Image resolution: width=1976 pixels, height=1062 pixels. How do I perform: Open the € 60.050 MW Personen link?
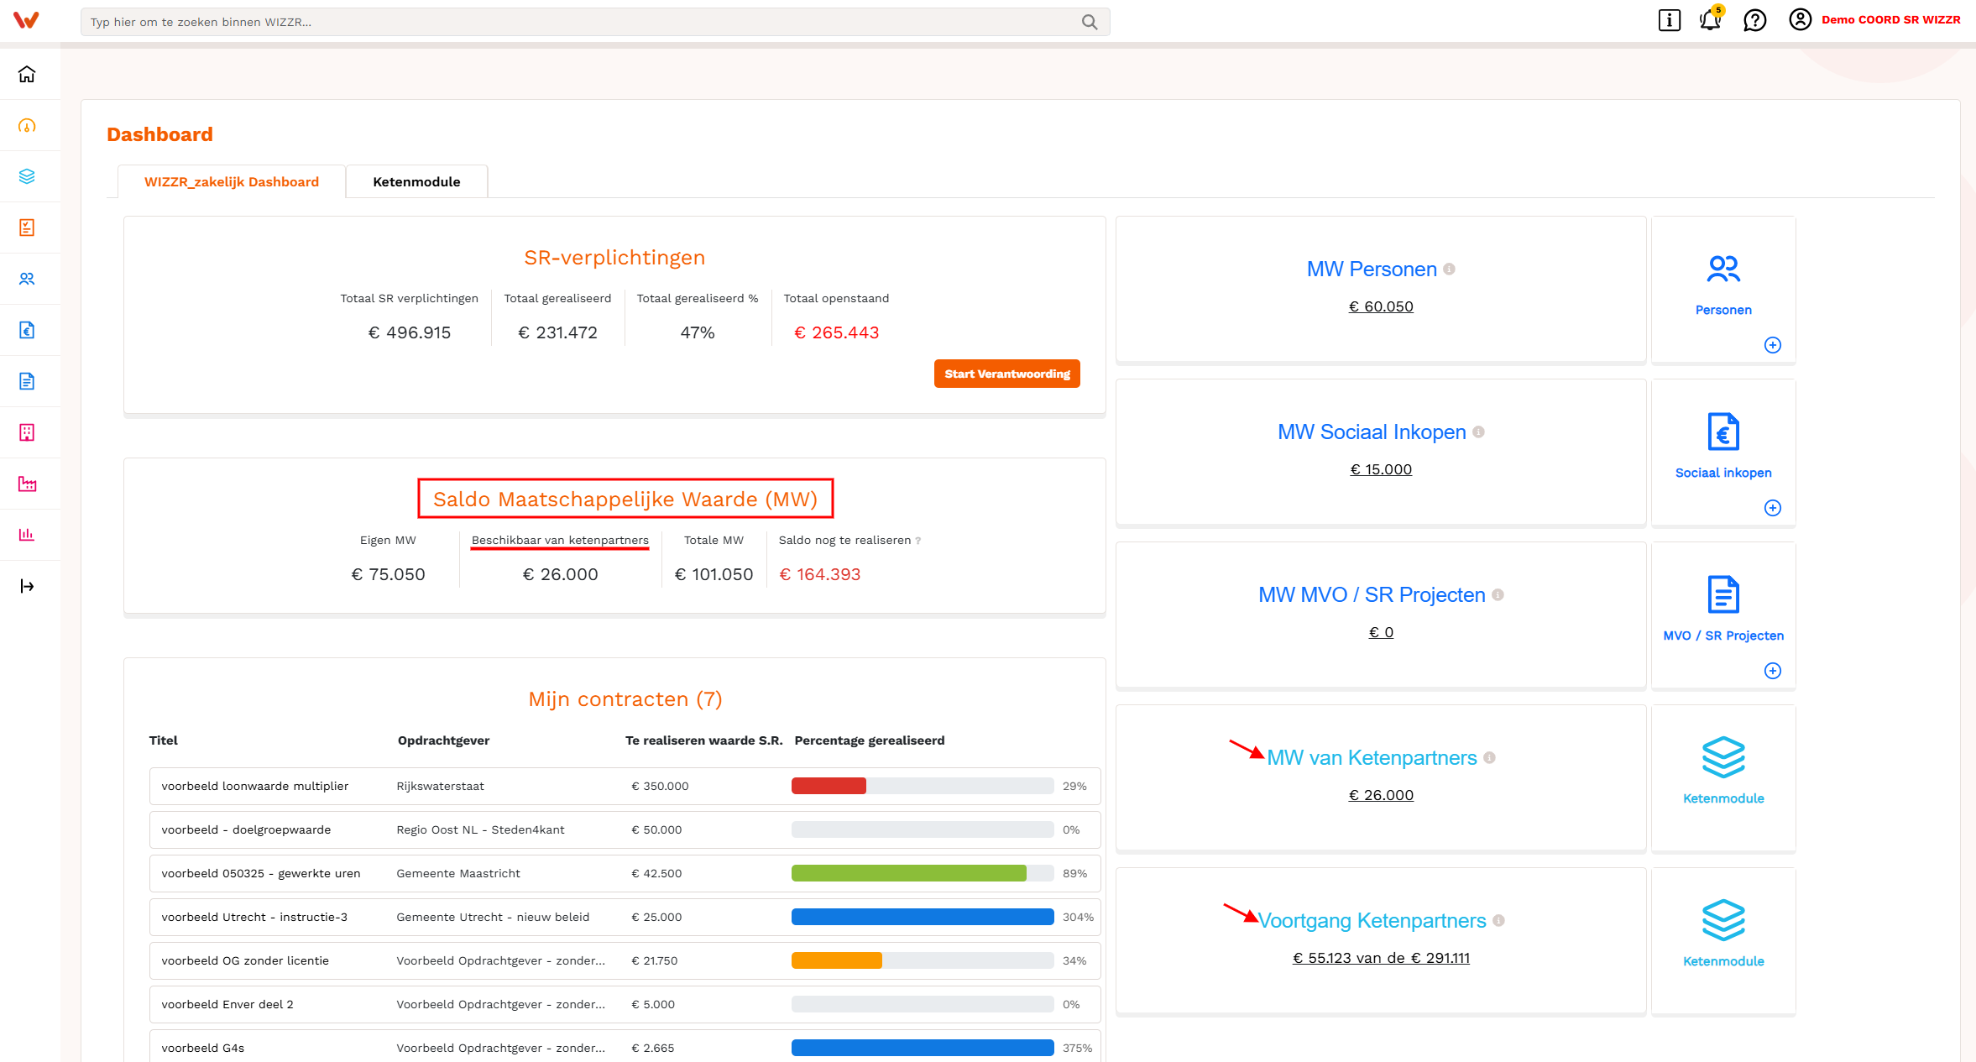(x=1381, y=306)
